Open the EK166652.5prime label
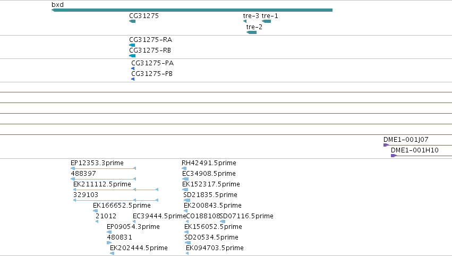The image size is (452, 256). (x=122, y=206)
